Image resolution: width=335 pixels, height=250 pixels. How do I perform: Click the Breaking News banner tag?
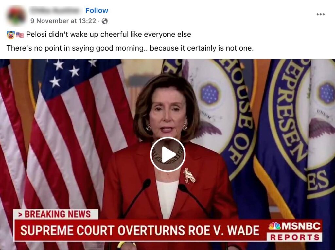point(56,214)
